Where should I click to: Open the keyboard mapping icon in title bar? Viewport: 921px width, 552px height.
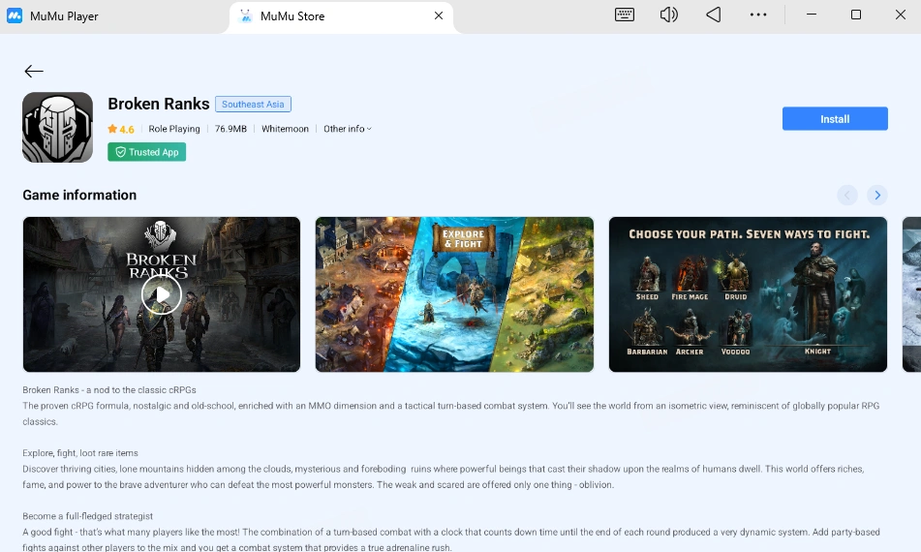pos(625,15)
